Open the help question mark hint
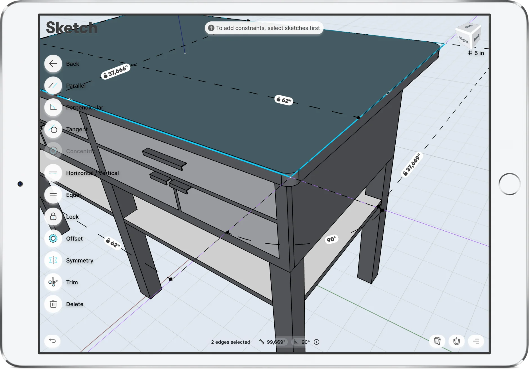This screenshot has height=369, width=529. point(211,28)
